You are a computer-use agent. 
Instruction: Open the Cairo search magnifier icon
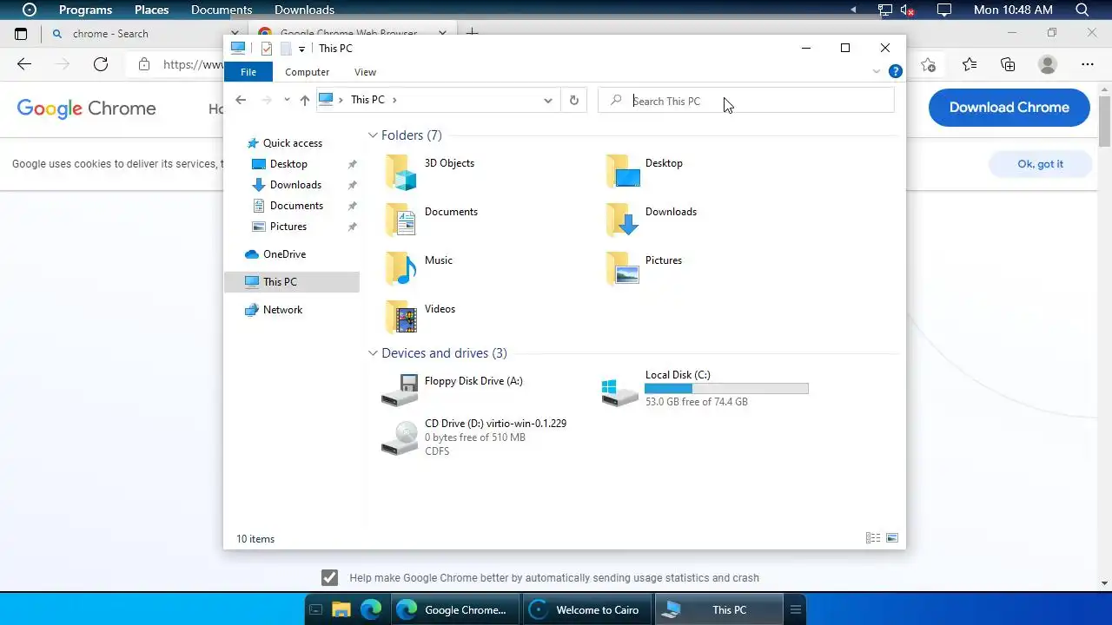coord(1082,10)
